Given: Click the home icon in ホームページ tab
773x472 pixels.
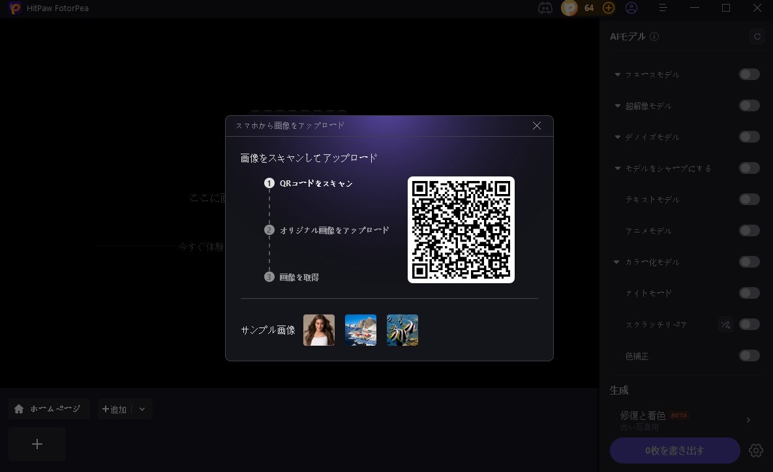Looking at the screenshot, I should 19,409.
